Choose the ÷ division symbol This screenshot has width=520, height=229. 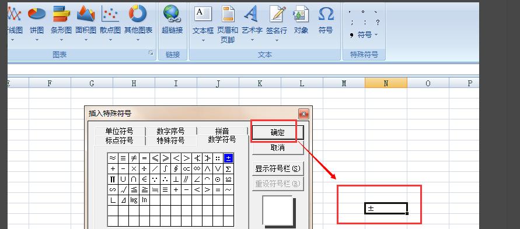pos(144,169)
